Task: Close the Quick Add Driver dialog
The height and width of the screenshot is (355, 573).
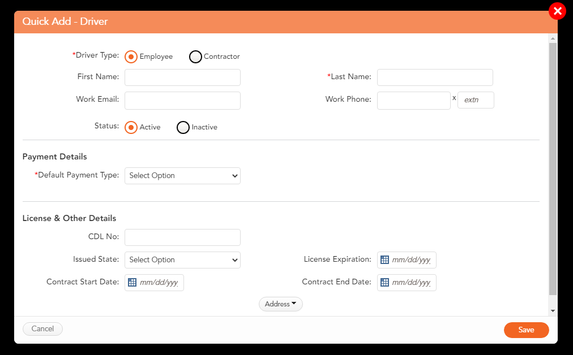Action: pos(557,11)
